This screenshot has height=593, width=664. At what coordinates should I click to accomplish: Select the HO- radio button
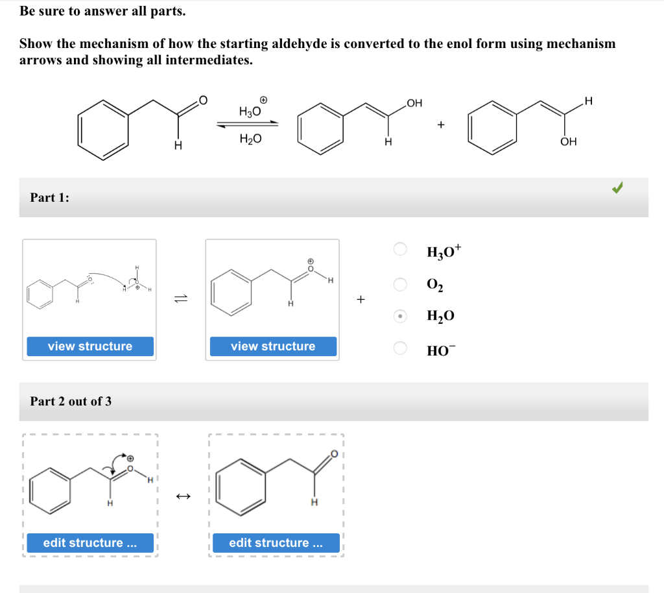(x=399, y=348)
